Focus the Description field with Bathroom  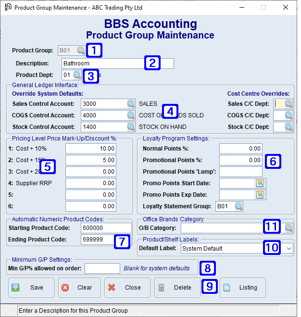tap(118, 63)
